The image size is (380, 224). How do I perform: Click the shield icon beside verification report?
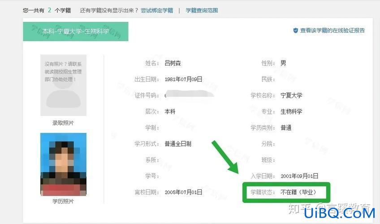click(x=295, y=30)
